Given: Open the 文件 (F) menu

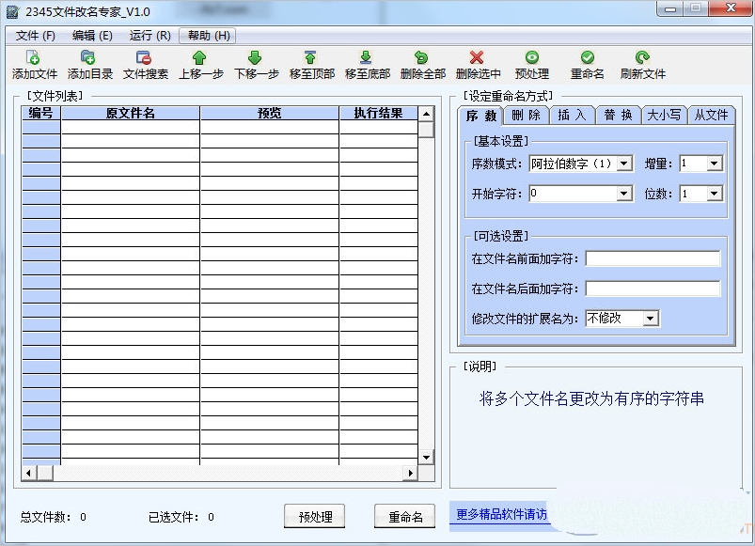Looking at the screenshot, I should tap(35, 36).
